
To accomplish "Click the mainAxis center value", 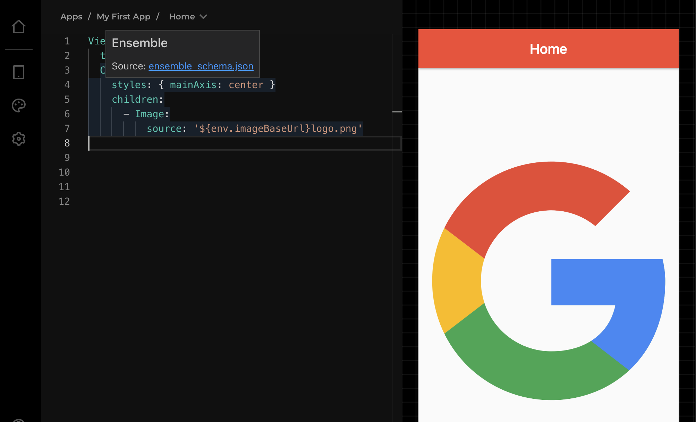I will tap(246, 85).
